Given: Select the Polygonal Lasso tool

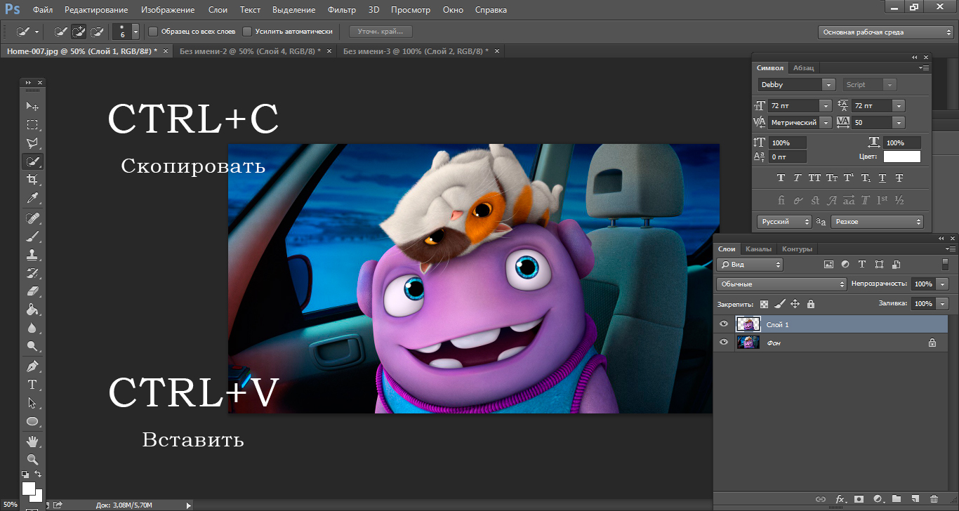Looking at the screenshot, I should (x=32, y=143).
